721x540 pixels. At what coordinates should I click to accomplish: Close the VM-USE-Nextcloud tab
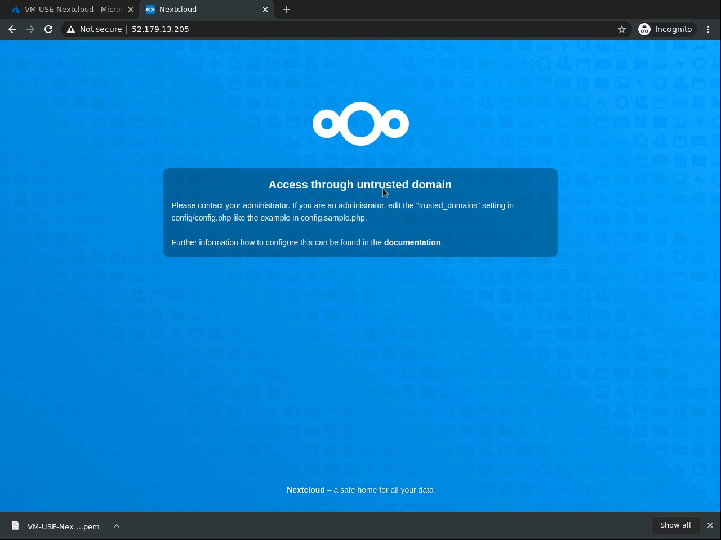(131, 10)
